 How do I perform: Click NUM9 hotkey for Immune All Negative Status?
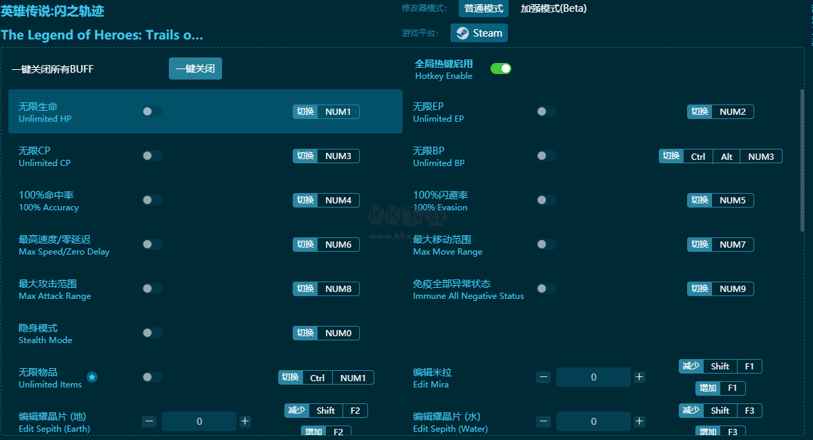click(720, 289)
